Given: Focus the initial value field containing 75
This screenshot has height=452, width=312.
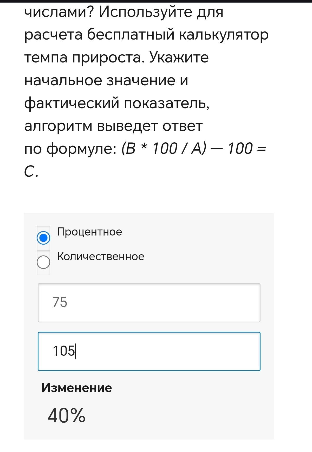Looking at the screenshot, I should click(x=149, y=303).
